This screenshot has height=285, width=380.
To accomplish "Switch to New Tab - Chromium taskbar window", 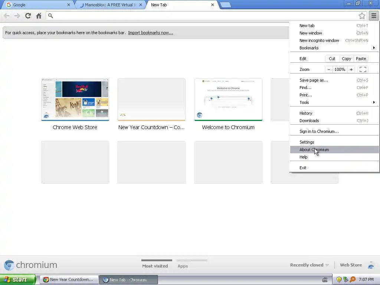I will coord(129,280).
